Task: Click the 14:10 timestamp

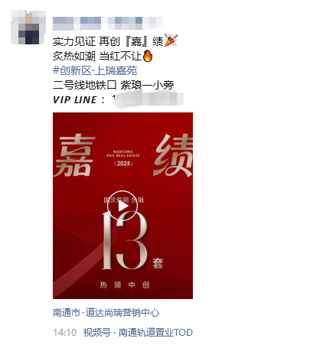Action: click(65, 333)
